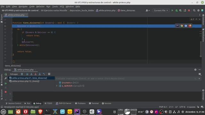Screen dimensions: 205x115
Task: Open IDE settings gear in the top toolbar
Action: [198, 11]
